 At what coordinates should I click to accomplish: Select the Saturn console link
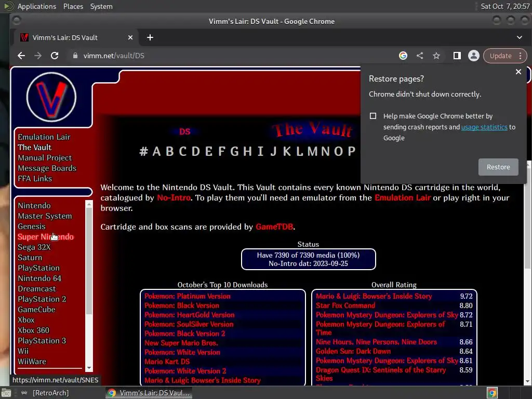pos(30,258)
